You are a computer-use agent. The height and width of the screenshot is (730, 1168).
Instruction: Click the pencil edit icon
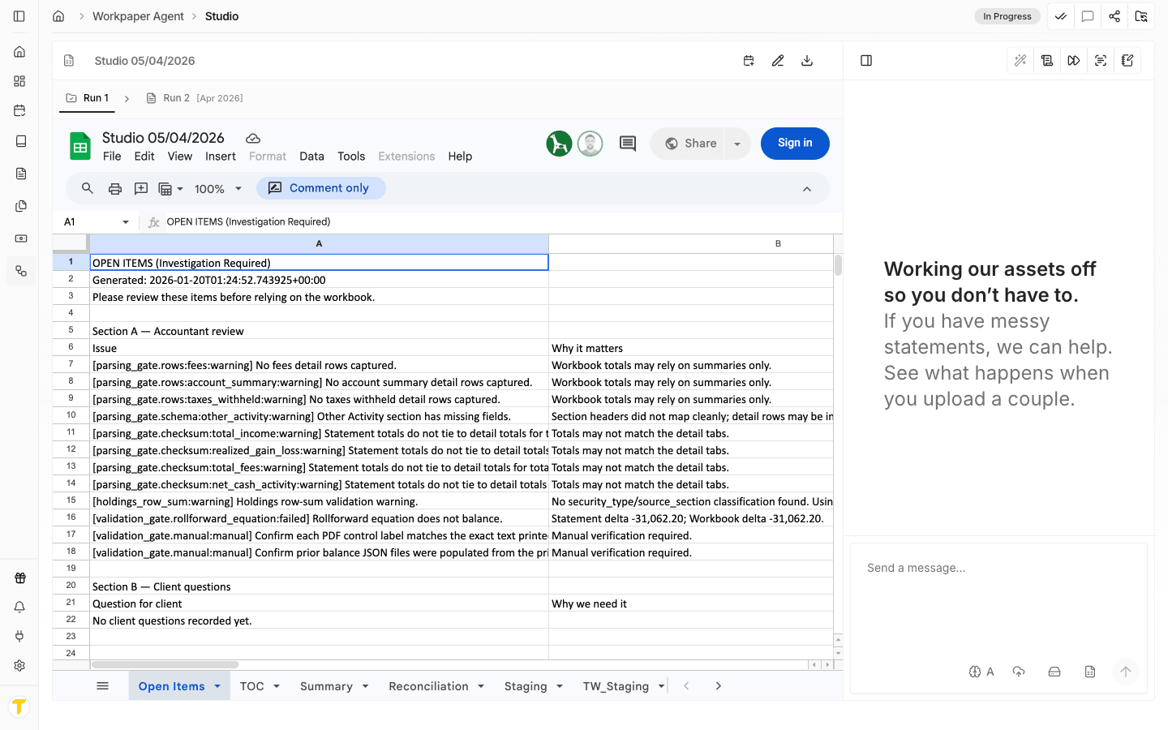[x=778, y=61]
